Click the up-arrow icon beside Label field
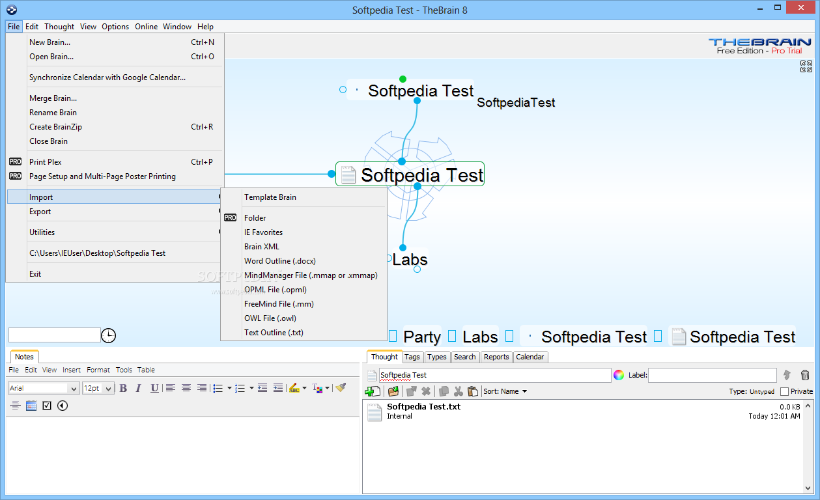This screenshot has width=820, height=500. [x=787, y=375]
